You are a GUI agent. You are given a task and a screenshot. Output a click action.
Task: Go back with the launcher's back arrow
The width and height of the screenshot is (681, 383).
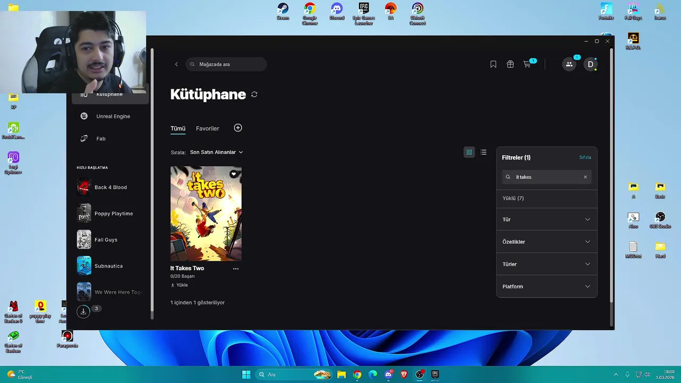click(176, 64)
